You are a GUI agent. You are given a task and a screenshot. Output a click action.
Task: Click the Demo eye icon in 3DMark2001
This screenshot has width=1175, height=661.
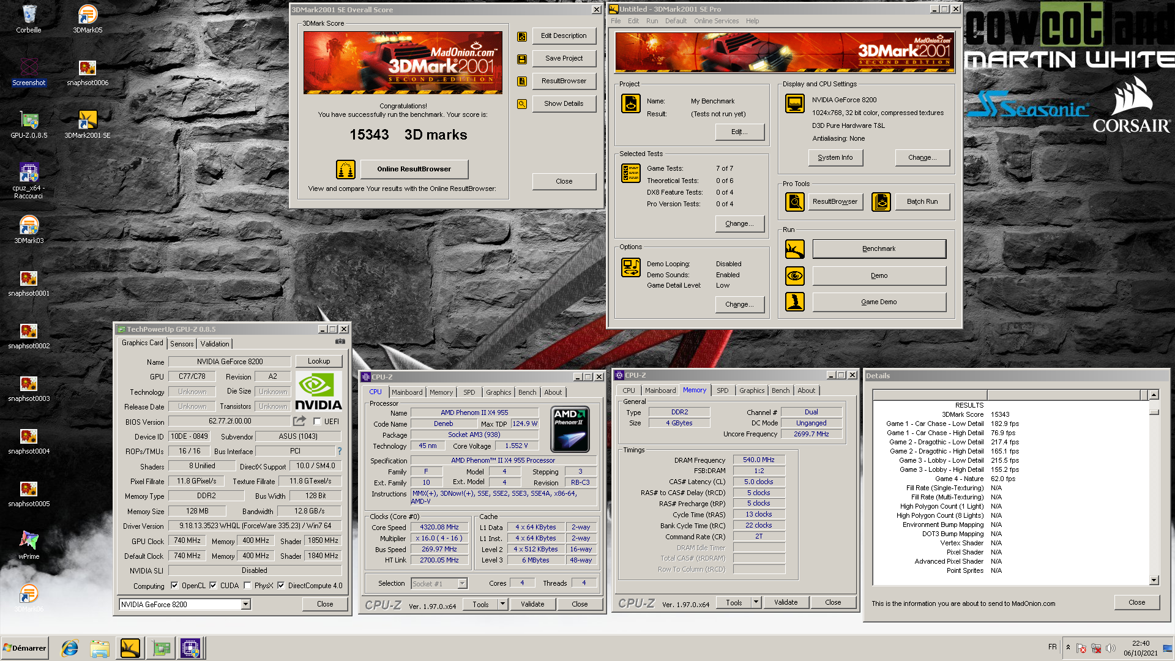pos(795,276)
